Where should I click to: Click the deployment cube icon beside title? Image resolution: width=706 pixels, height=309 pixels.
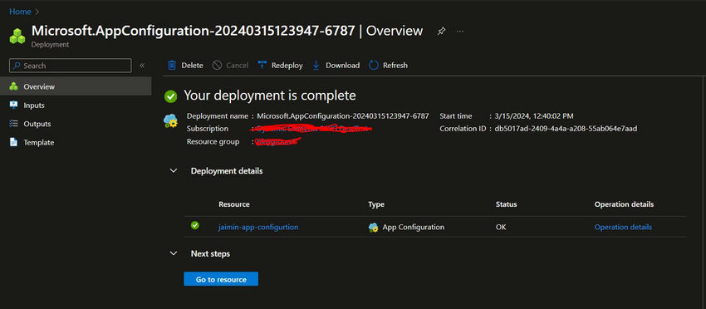(17, 36)
